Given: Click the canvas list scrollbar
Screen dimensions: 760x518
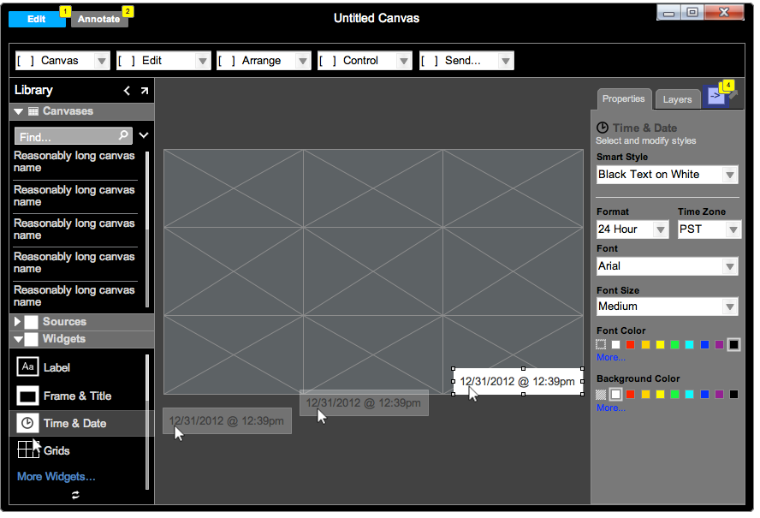Looking at the screenshot, I should point(147,229).
